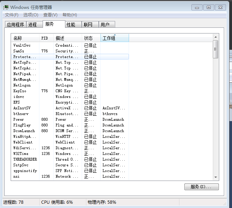Maximize the Task Manager window
Viewport: 232px width, 208px height.
click(209, 7)
